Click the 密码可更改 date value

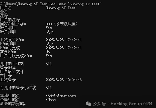pos(64,48)
